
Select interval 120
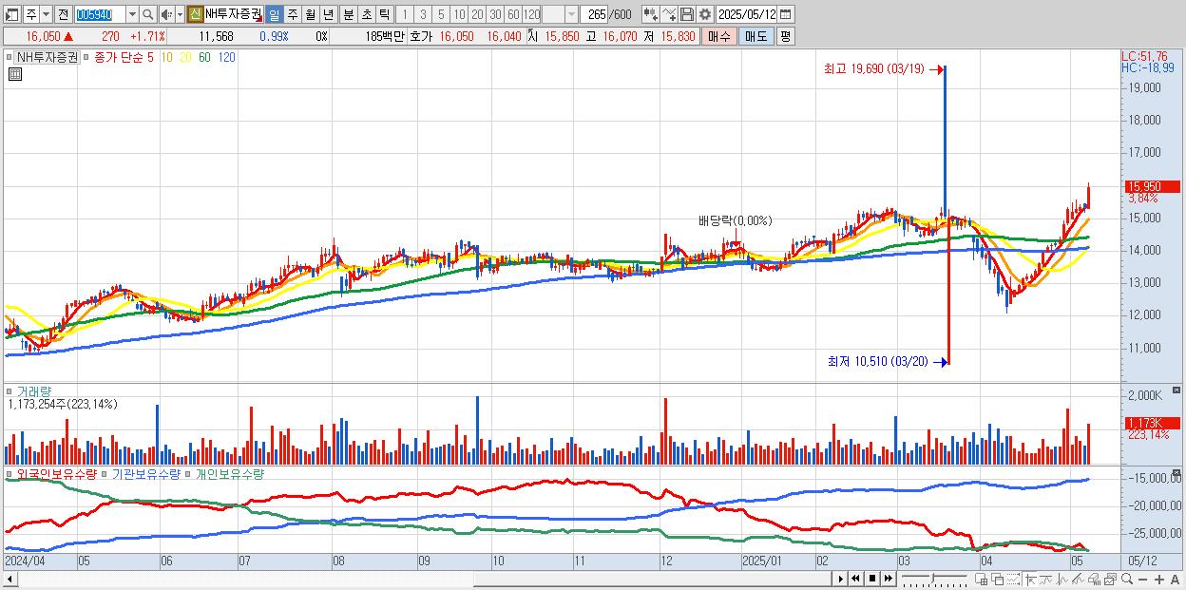point(532,14)
